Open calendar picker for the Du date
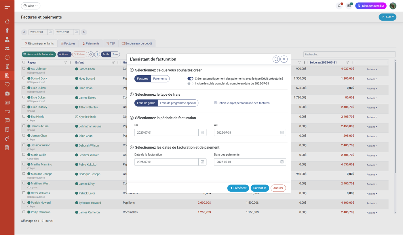403x235 pixels. click(x=202, y=132)
